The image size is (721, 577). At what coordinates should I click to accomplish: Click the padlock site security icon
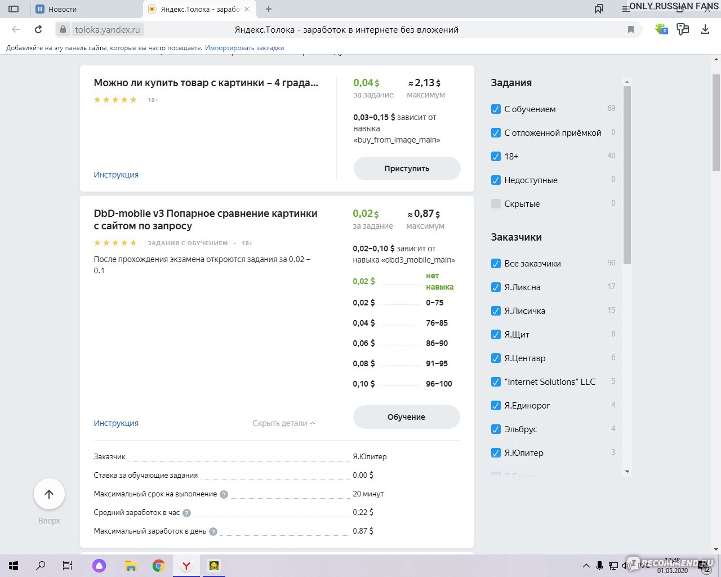pos(63,29)
